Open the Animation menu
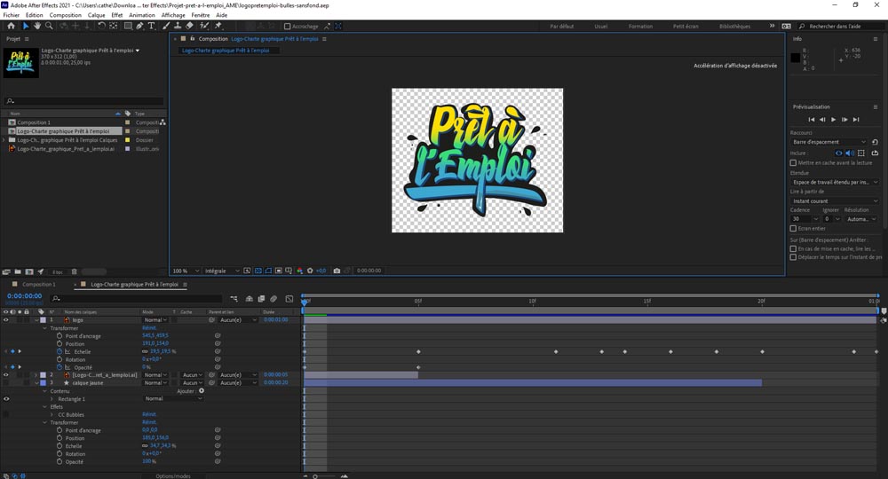The image size is (888, 479). 142,15
